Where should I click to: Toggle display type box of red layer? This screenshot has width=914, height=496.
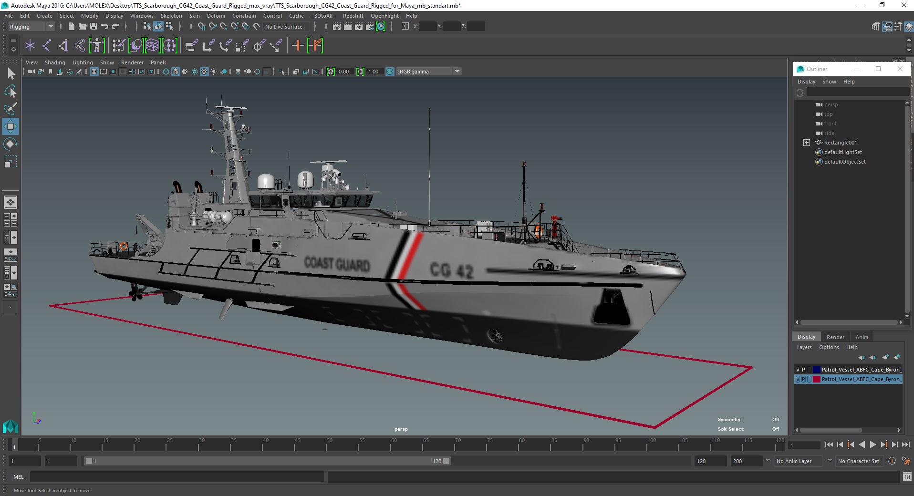click(809, 379)
